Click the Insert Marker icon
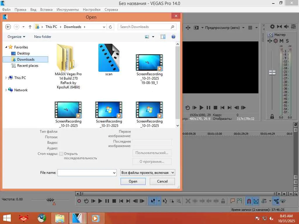 232,201
